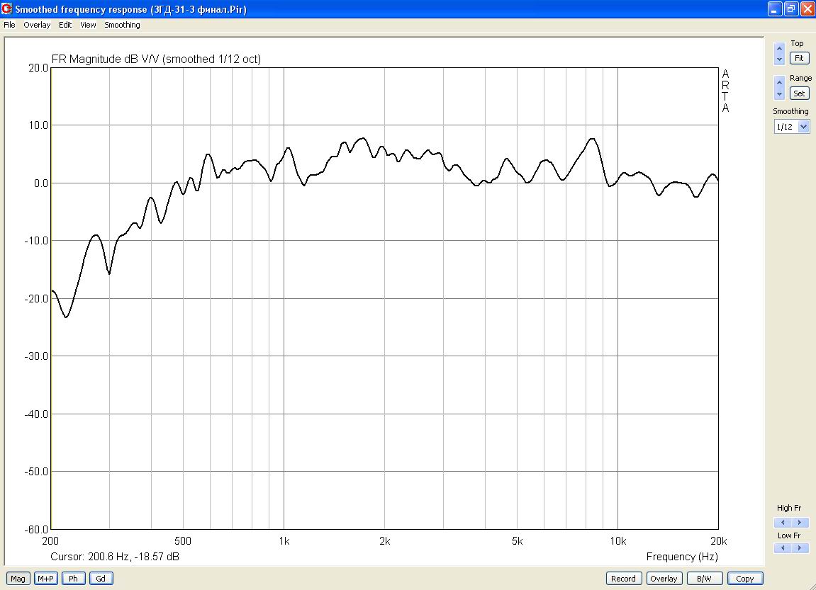Viewport: 816px width, 590px height.
Task: Click the Frequency (Hz) axis label
Action: tap(682, 557)
